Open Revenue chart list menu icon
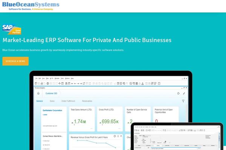 (x=118, y=136)
